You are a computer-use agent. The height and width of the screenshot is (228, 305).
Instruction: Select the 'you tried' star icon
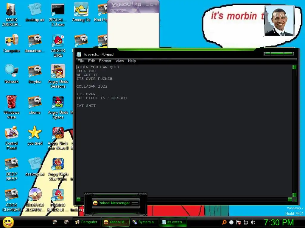(x=35, y=136)
